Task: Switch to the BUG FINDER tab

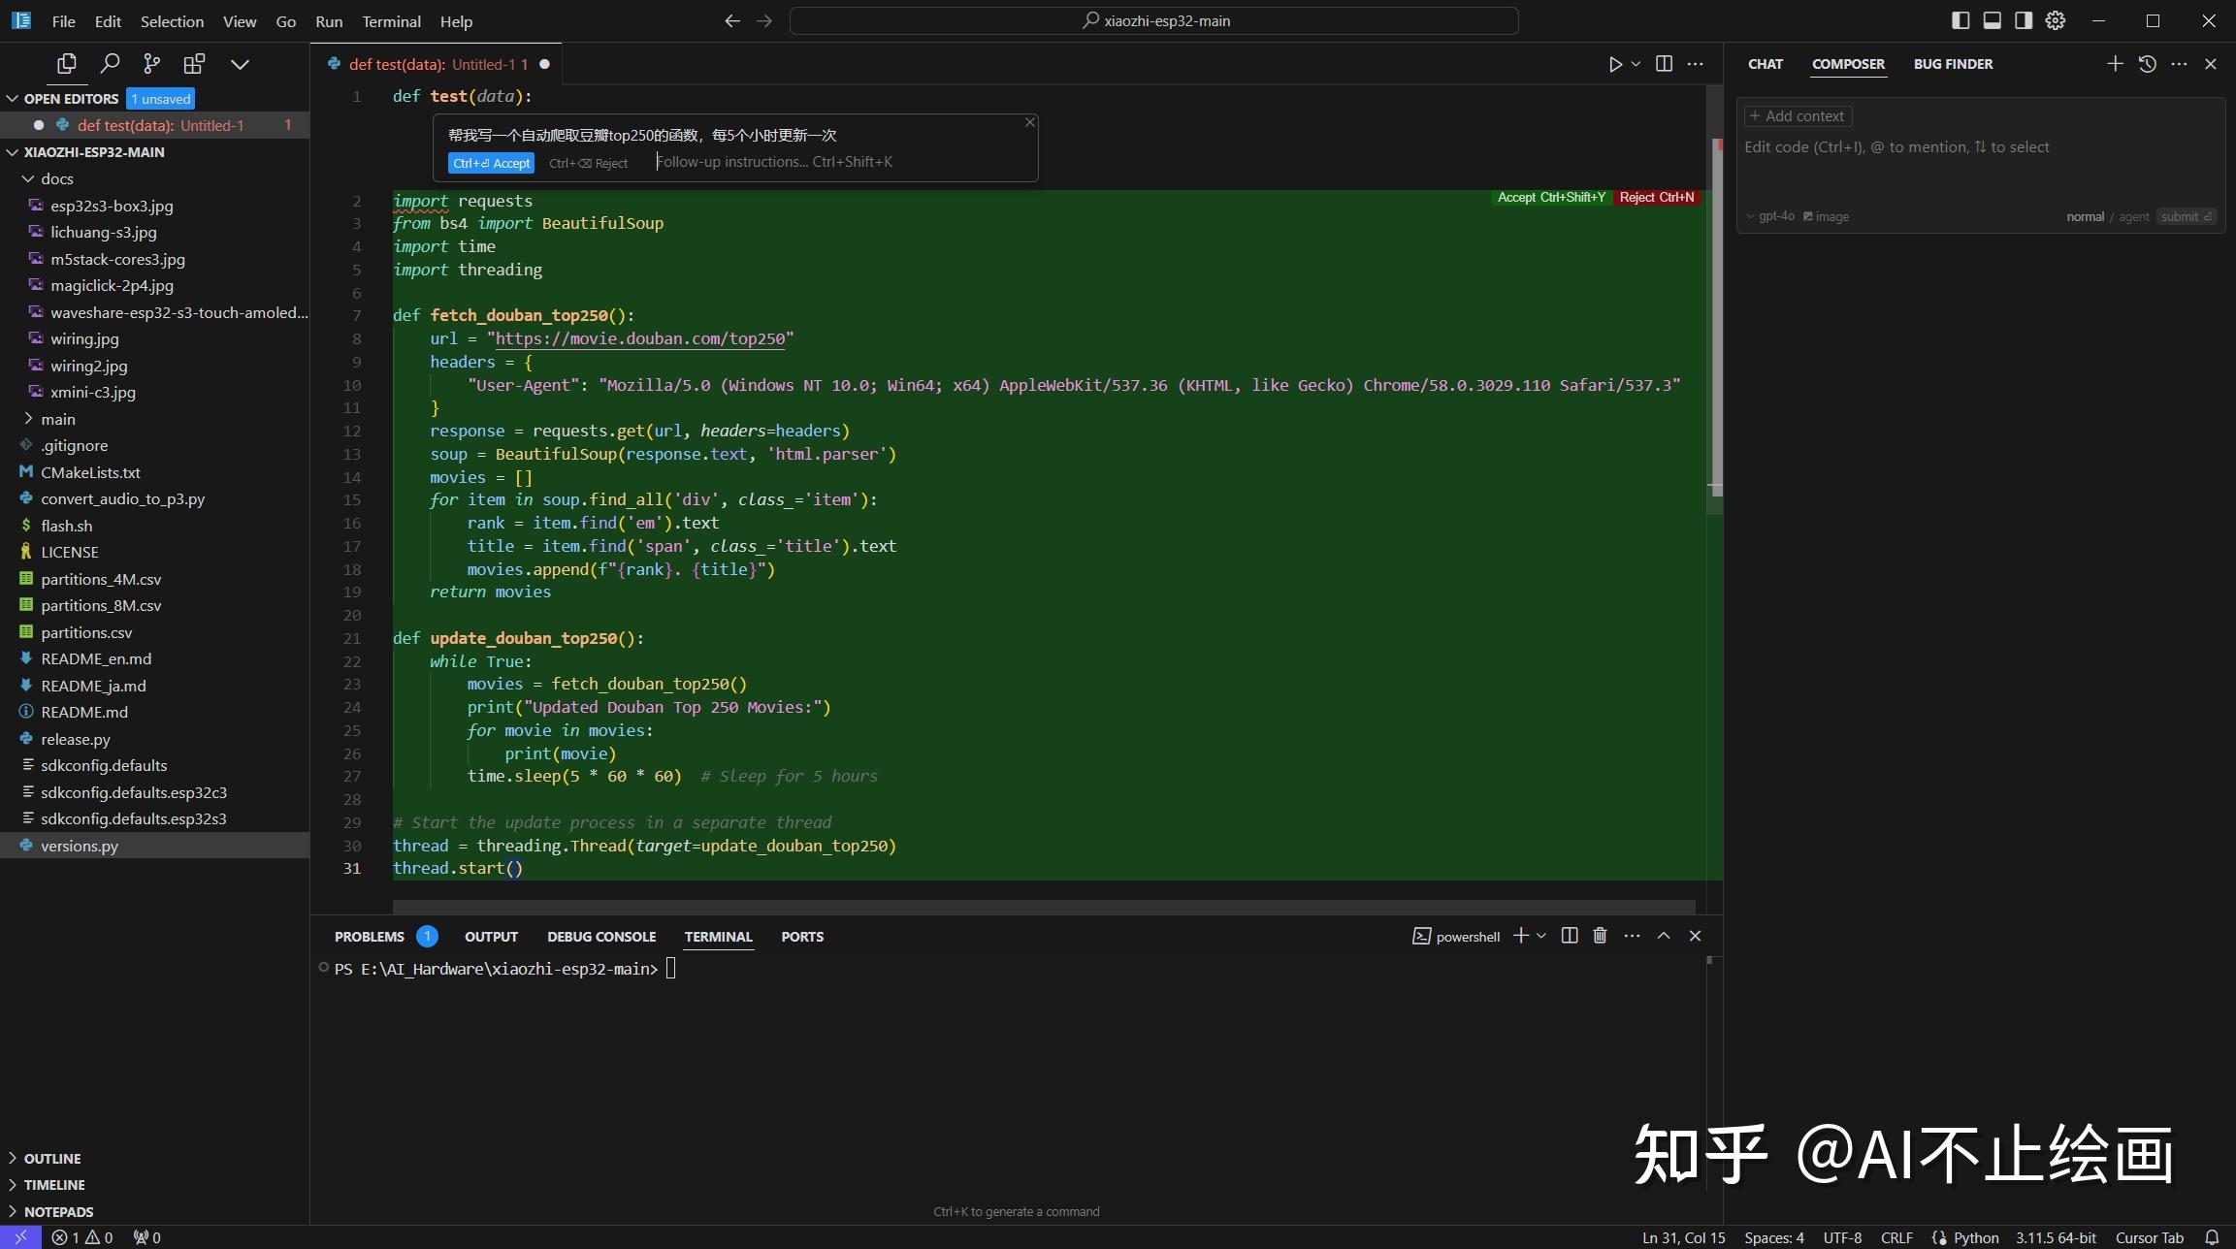Action: [1953, 63]
